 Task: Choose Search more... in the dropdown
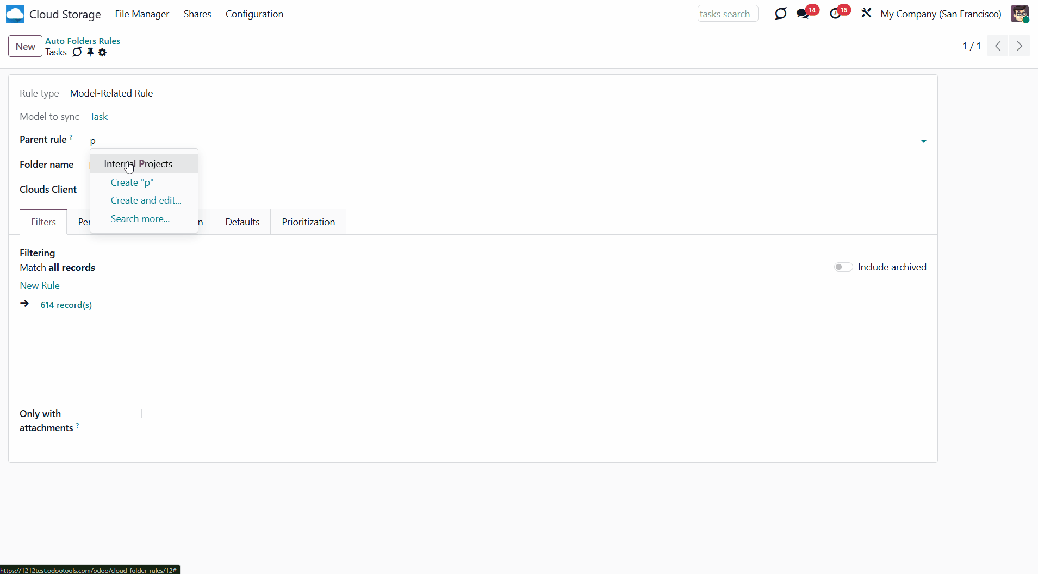pyautogui.click(x=140, y=219)
